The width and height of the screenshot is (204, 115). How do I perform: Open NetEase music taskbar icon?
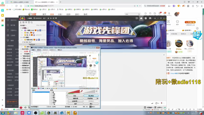[22, 113]
